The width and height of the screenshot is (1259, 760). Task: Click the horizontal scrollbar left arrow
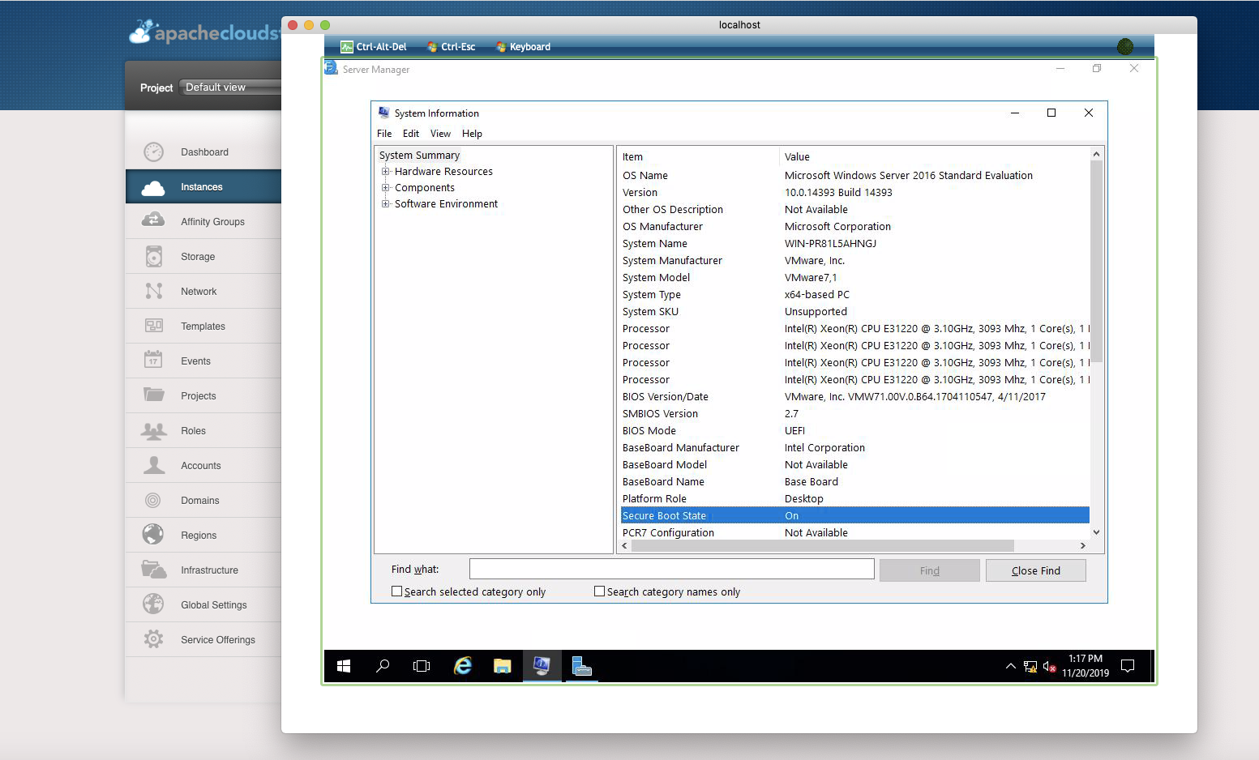coord(623,546)
